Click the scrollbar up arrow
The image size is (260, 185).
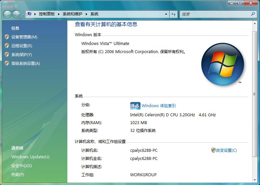(x=254, y=24)
